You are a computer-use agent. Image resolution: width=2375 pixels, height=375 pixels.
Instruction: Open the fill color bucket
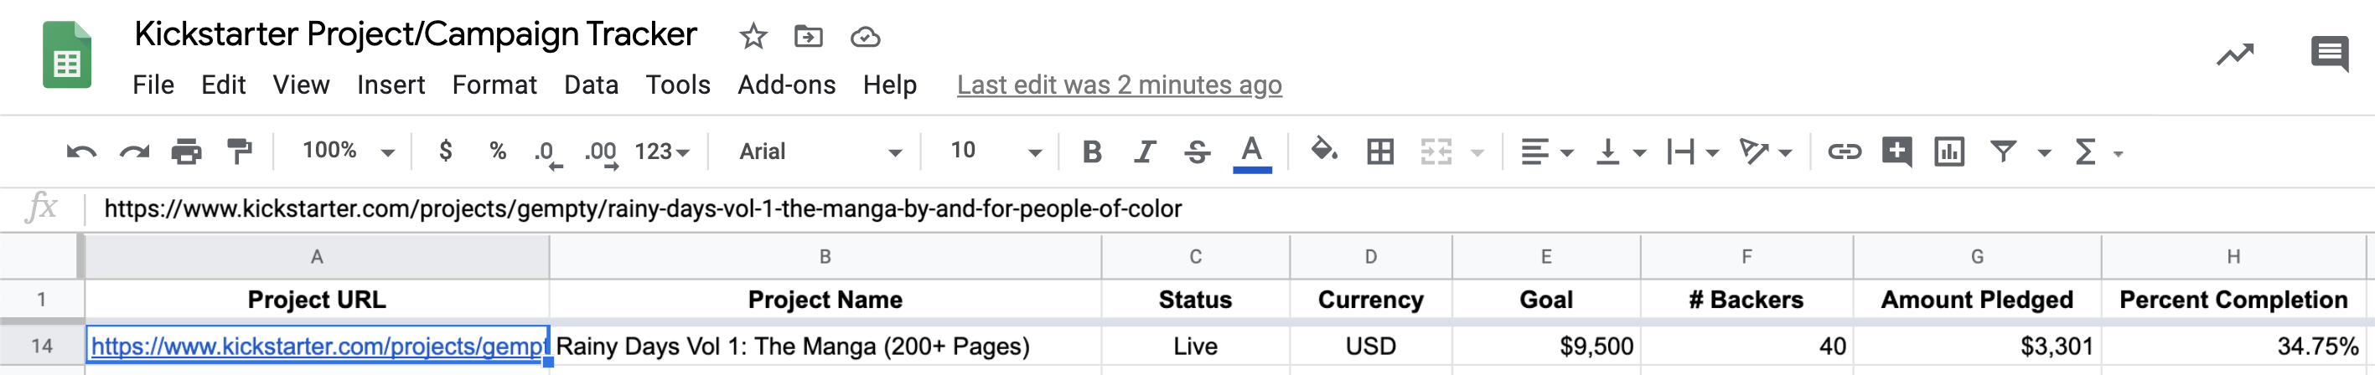[1325, 150]
